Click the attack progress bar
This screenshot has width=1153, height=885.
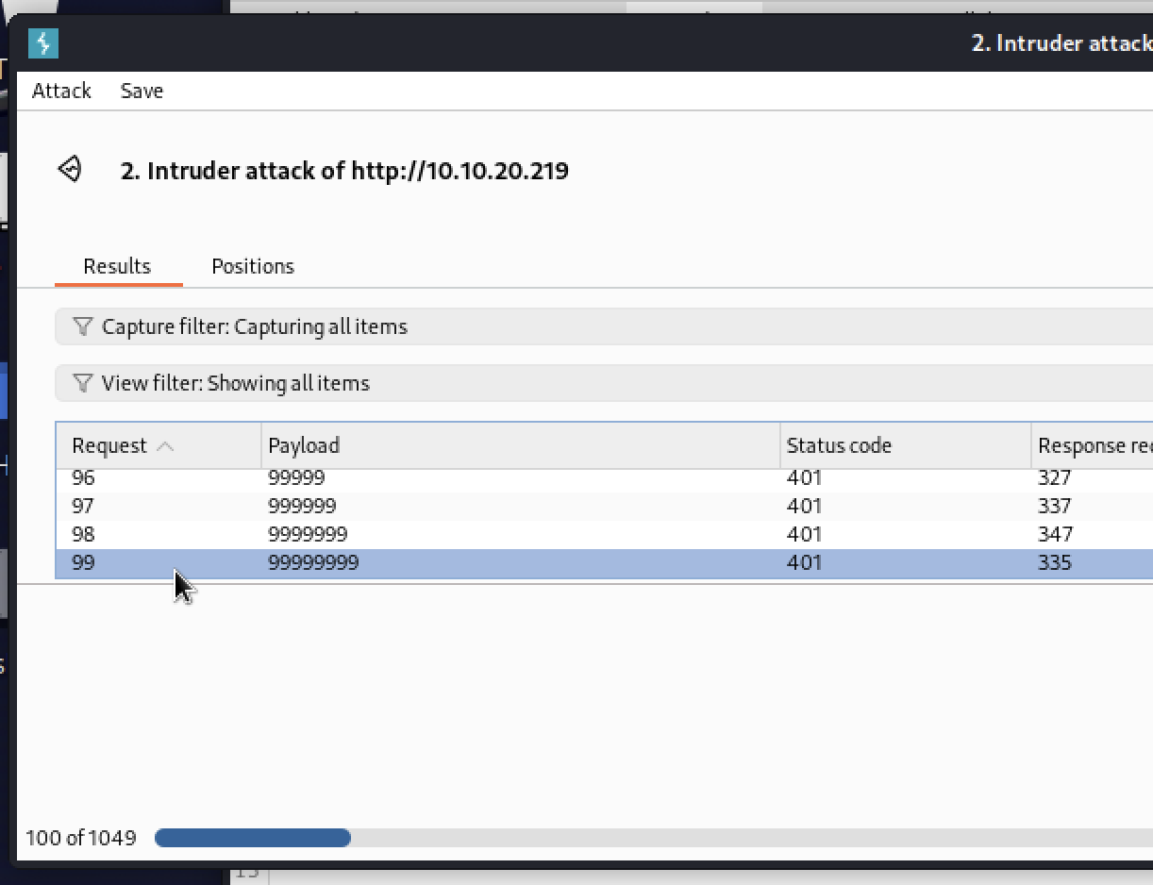[654, 838]
